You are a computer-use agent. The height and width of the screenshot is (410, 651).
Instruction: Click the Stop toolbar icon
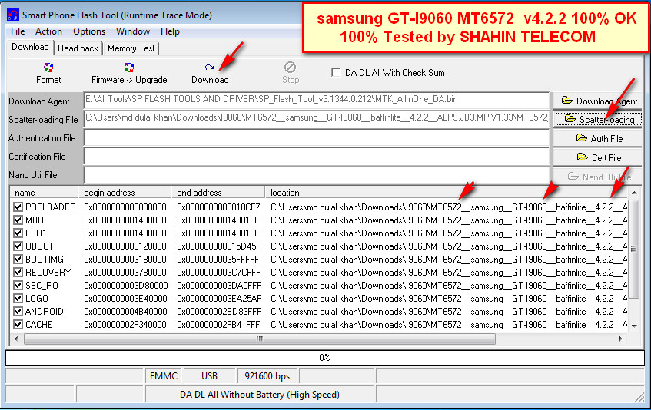tap(291, 67)
